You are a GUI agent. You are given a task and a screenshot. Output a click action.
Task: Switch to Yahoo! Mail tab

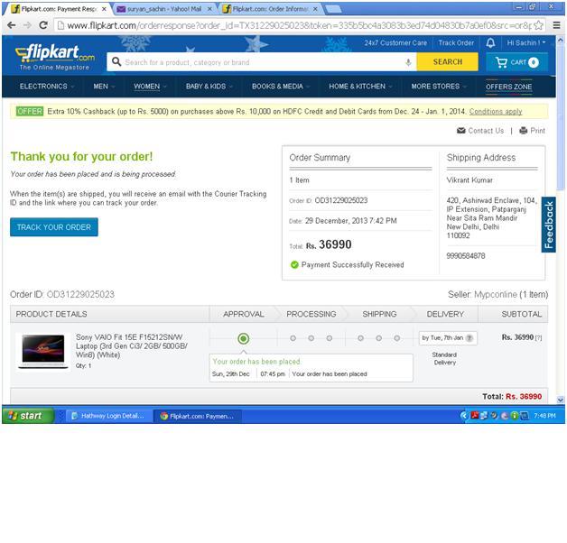tap(164, 9)
